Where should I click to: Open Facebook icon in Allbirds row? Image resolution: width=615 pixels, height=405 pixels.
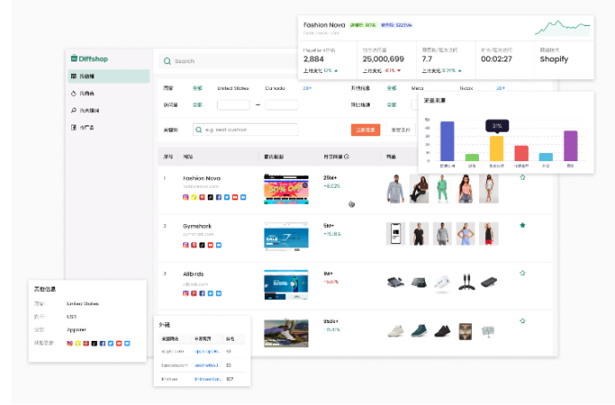[202, 294]
